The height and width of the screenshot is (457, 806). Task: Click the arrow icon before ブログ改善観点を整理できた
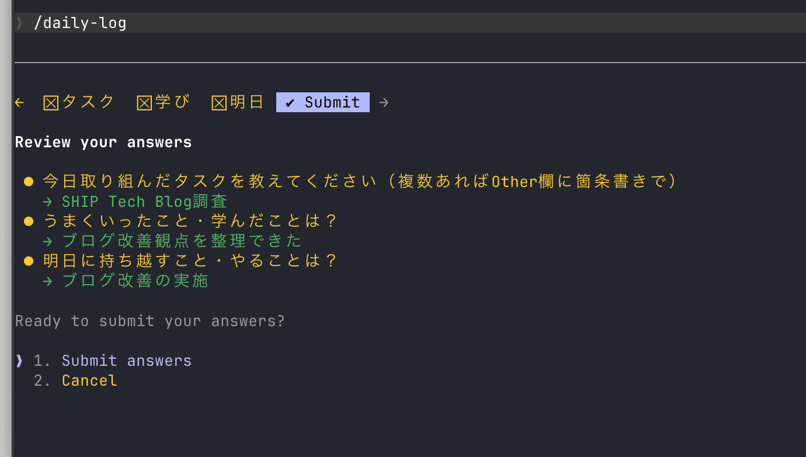tap(47, 240)
